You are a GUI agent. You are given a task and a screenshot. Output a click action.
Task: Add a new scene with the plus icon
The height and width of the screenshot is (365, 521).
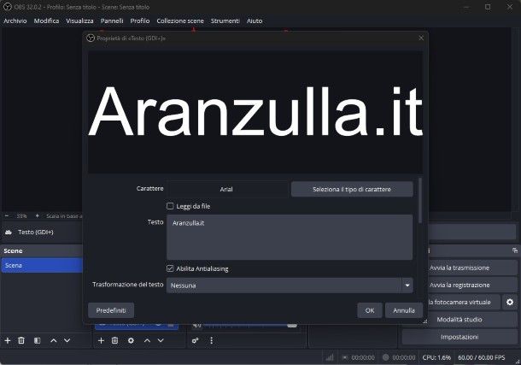pos(8,340)
